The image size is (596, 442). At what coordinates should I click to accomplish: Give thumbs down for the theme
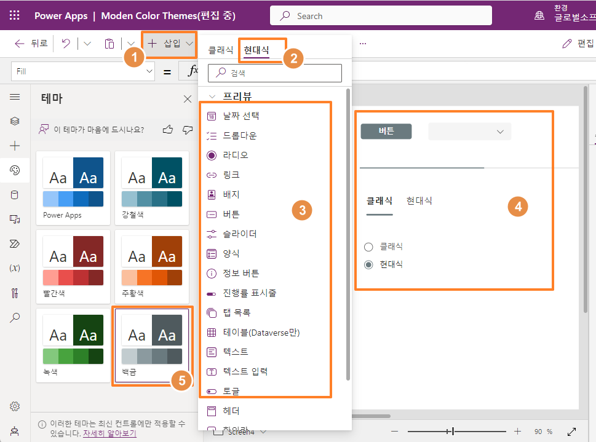click(x=188, y=130)
